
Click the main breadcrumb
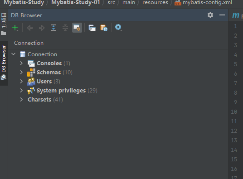129,2
